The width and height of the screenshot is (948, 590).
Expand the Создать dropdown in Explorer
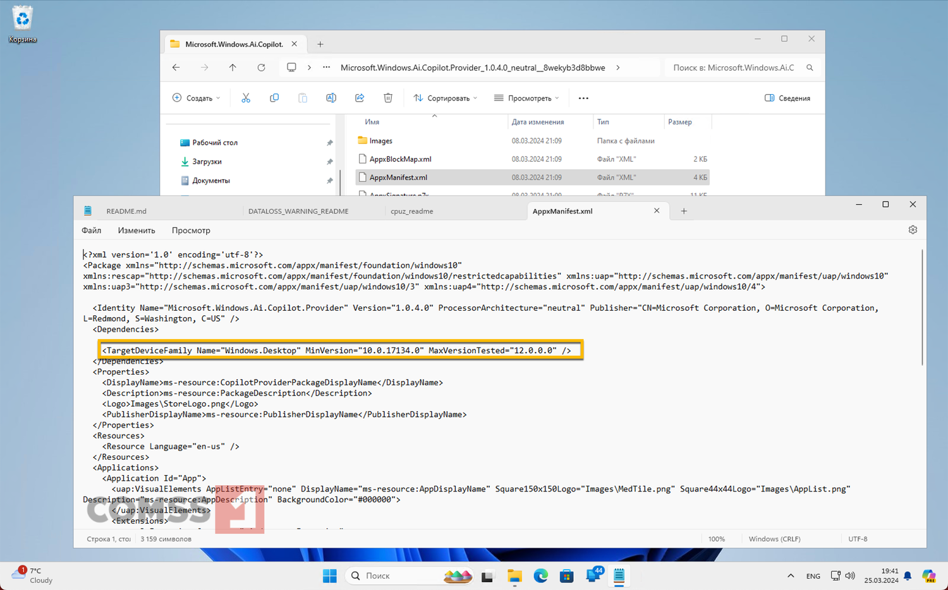coord(197,98)
